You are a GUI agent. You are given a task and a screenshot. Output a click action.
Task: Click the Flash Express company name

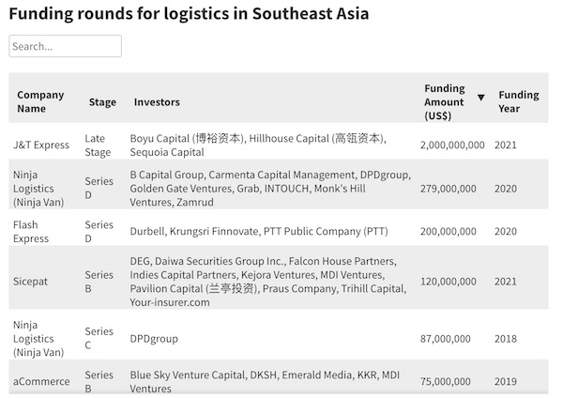[x=32, y=232]
